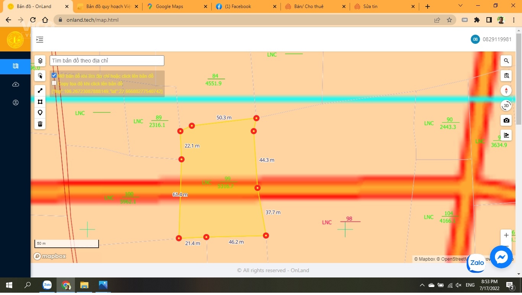Screen dimensions: 522x295
Task: Enable 'Copy tọa độ khi click' checkbox
Action: point(54,83)
